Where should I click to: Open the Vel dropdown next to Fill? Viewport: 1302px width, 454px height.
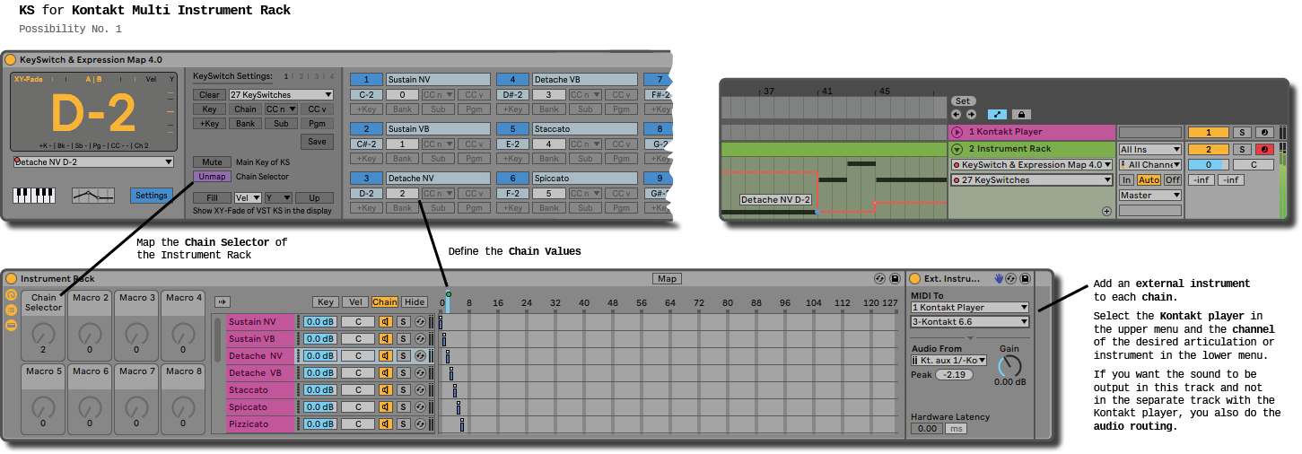click(247, 197)
